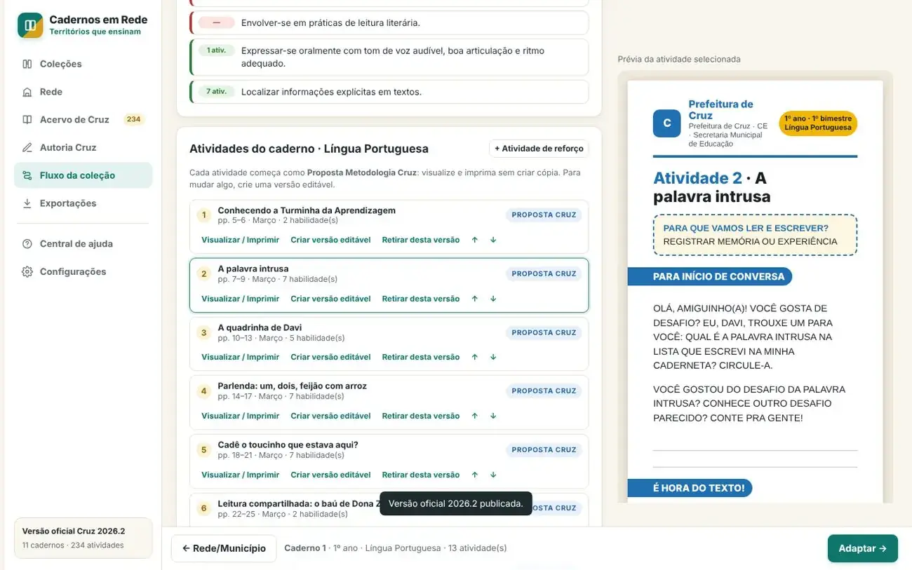Move Cadê o toucinho activity down
Viewport: 912px width, 570px height.
point(493,475)
